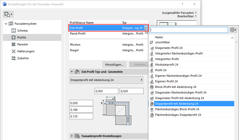
Task: Open the popup settings gear icon
Action: (233, 30)
